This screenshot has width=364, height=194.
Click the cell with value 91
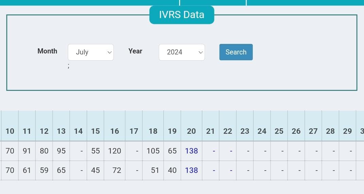pyautogui.click(x=27, y=151)
